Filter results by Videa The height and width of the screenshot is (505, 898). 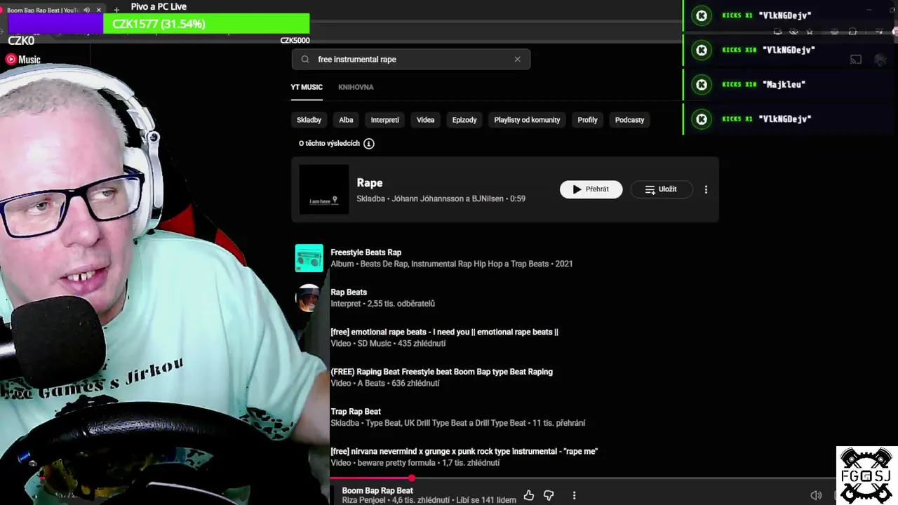425,120
